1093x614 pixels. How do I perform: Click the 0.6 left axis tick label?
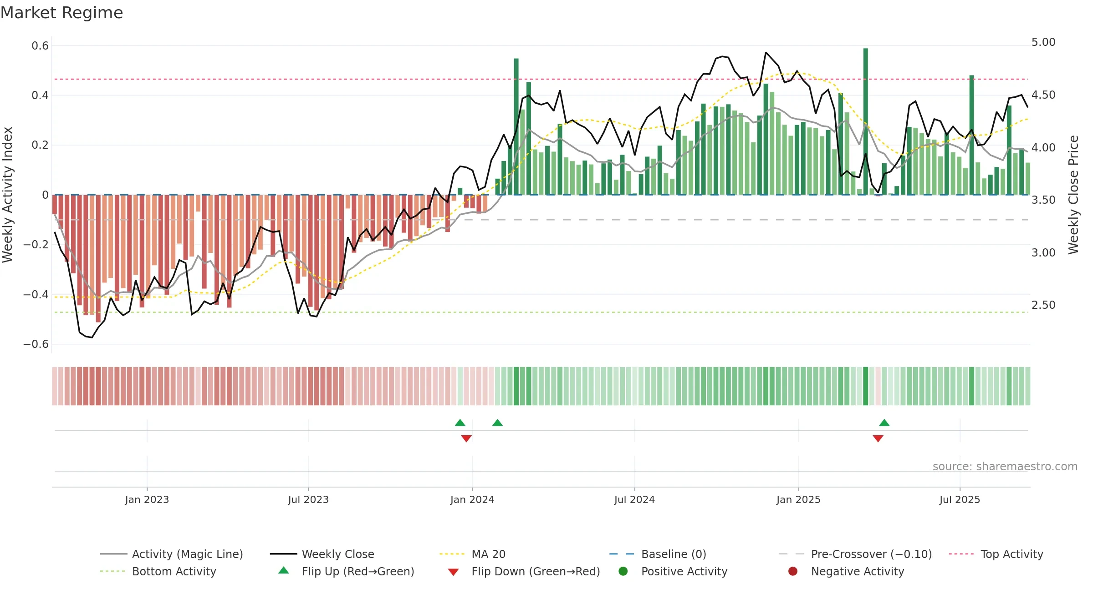coord(40,45)
